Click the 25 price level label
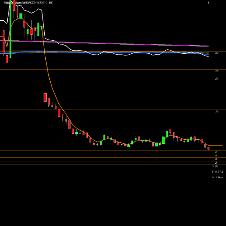The image size is (226, 226). [217, 79]
